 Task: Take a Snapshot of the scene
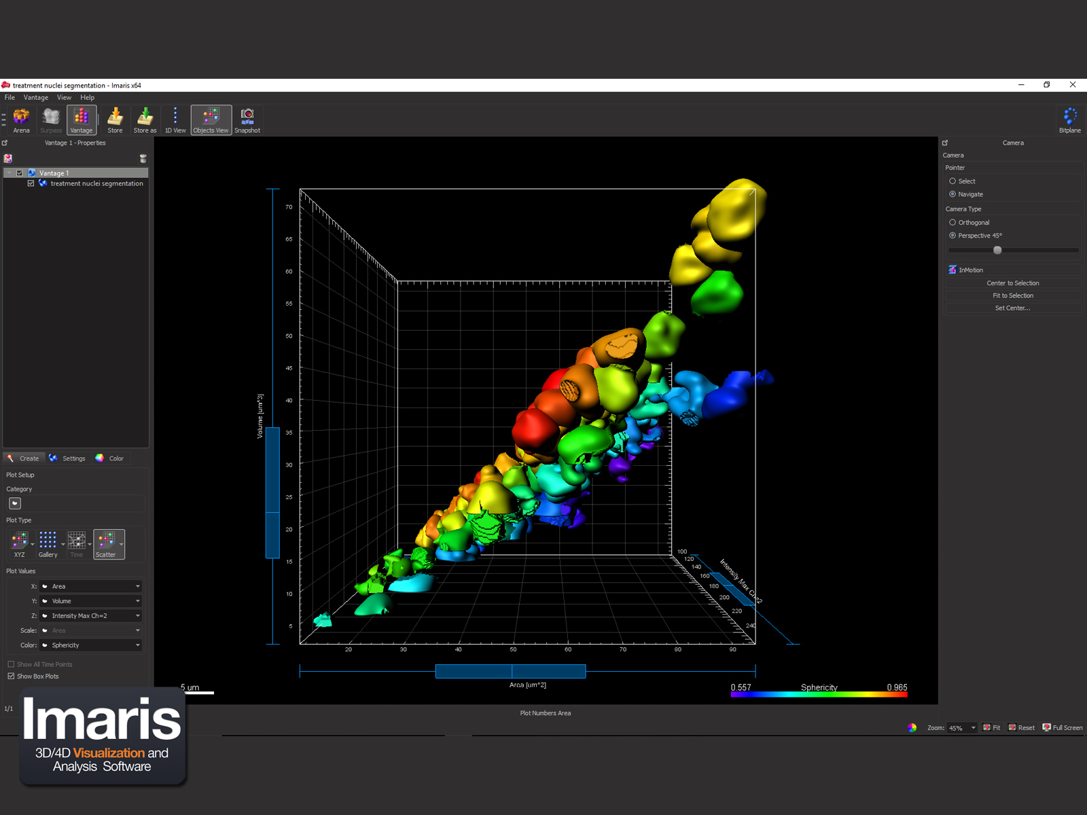coord(247,120)
